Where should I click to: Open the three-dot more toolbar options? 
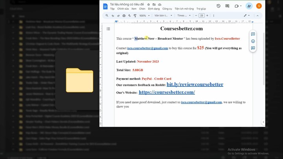tap(213, 16)
